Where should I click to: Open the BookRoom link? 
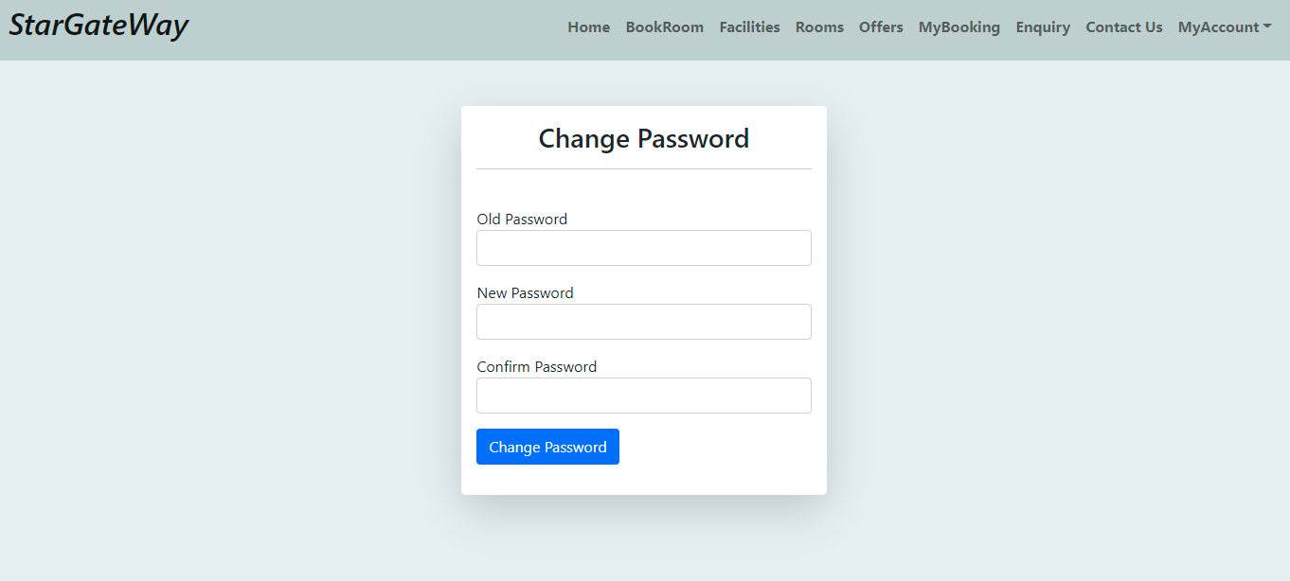664,27
